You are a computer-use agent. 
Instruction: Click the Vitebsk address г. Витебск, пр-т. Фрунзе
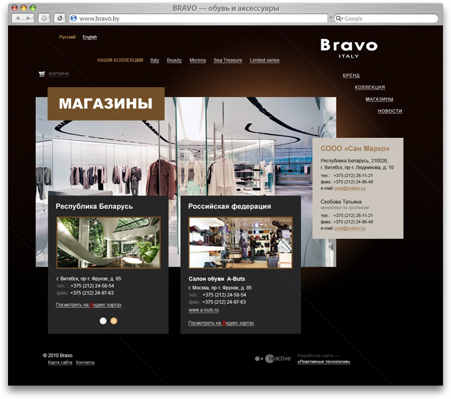pyautogui.click(x=89, y=278)
